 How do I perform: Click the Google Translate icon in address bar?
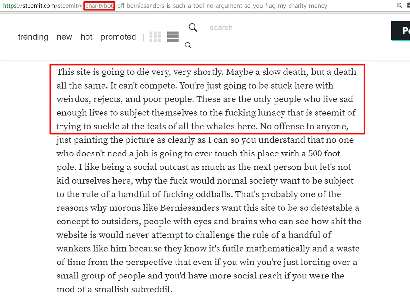[x=408, y=5]
